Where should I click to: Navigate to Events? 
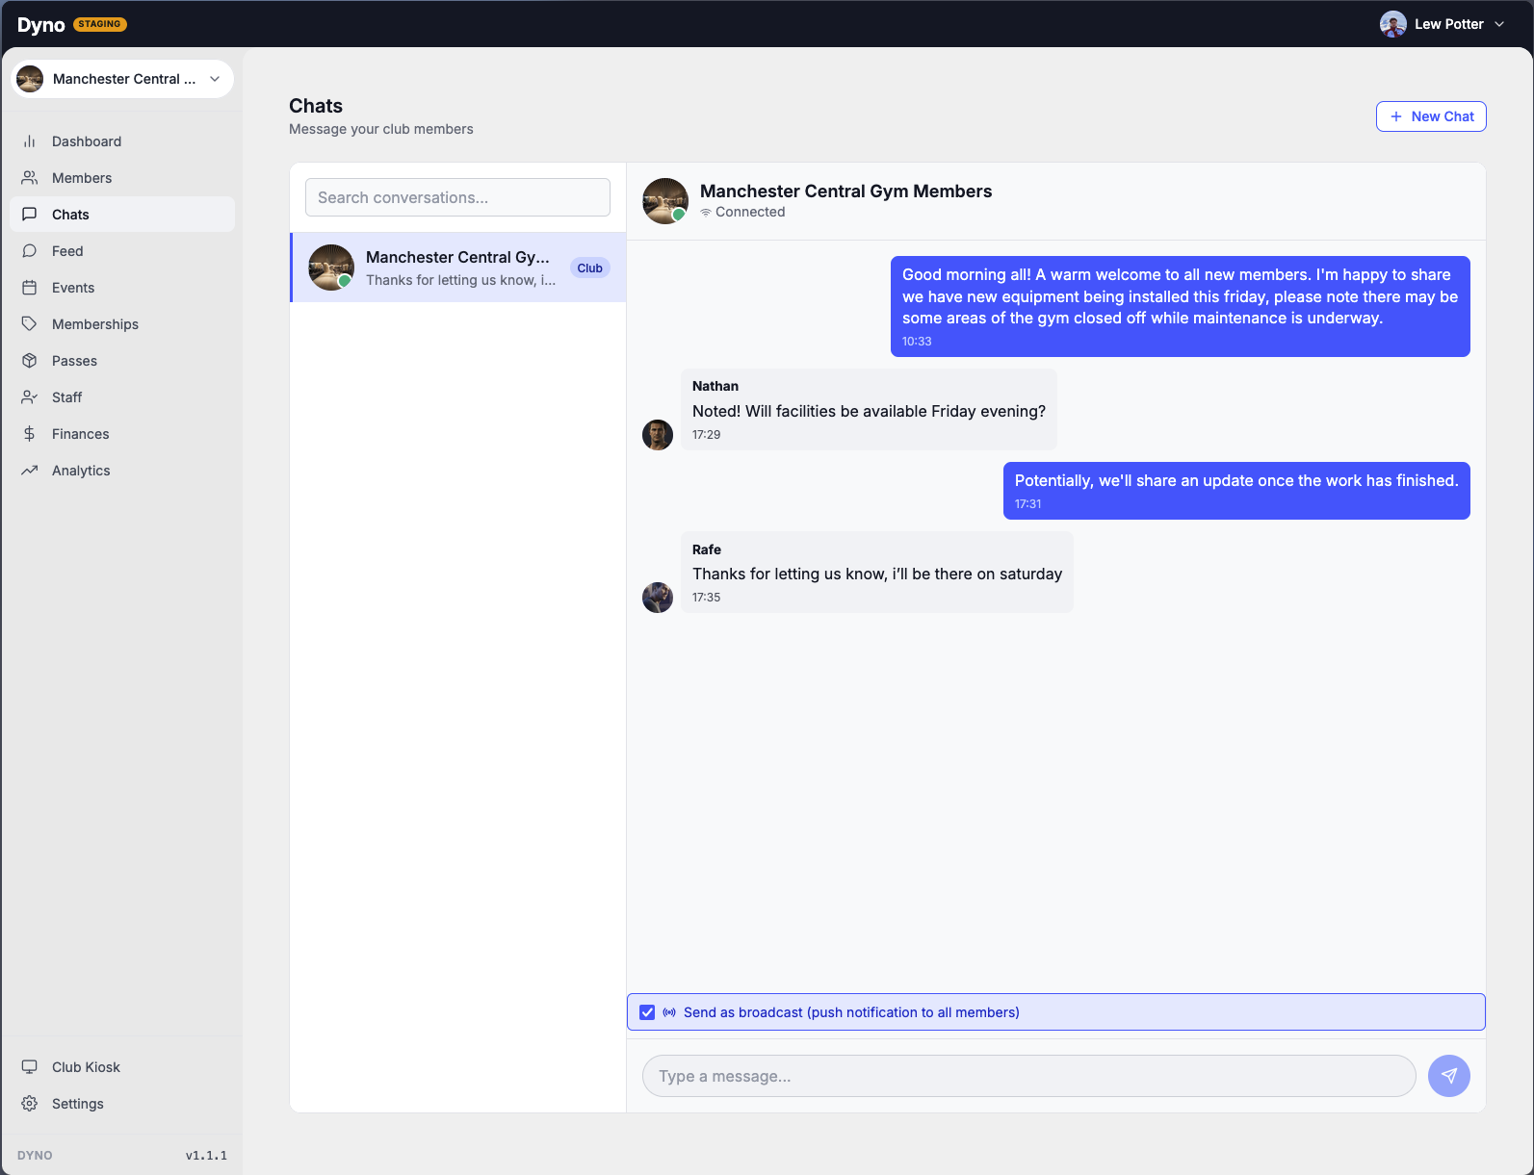click(122, 288)
